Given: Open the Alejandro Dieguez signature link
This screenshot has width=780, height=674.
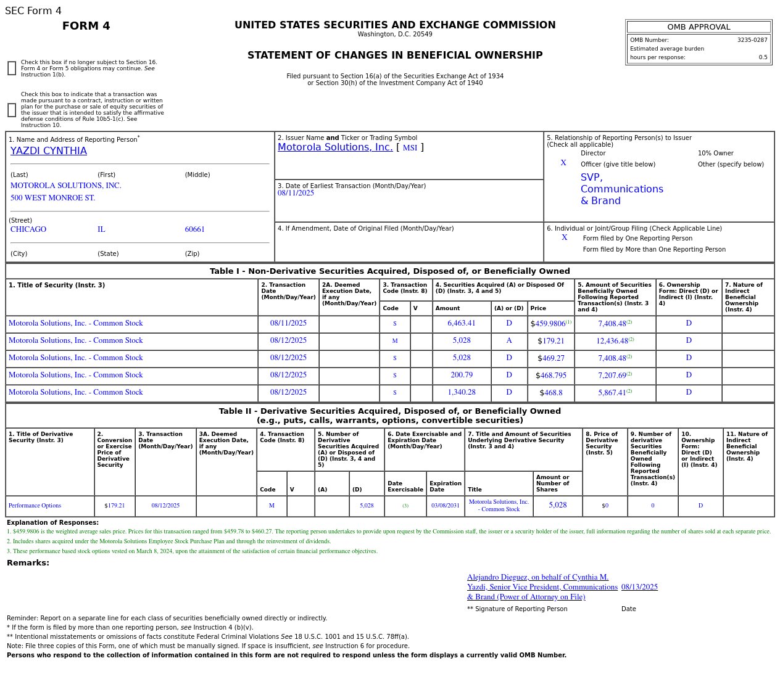Looking at the screenshot, I should click(542, 587).
